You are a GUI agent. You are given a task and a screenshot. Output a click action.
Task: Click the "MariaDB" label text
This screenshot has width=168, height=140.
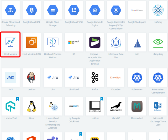116,118
